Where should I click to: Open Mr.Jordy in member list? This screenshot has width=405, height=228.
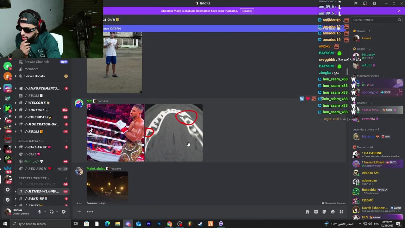tap(377, 56)
